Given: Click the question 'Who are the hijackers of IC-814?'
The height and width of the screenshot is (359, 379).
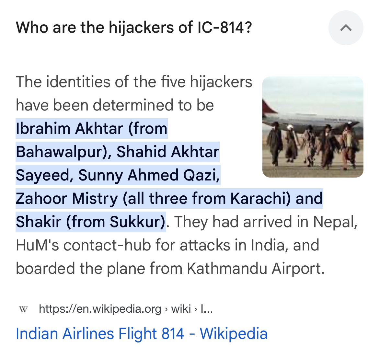Looking at the screenshot, I should pos(134,27).
